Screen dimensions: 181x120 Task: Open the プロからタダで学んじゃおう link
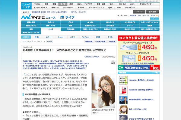(x=141, y=119)
